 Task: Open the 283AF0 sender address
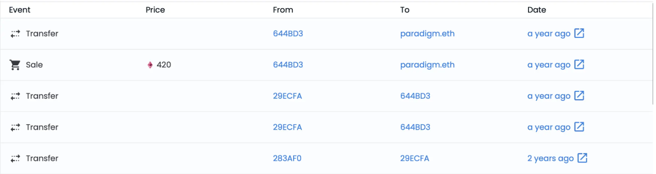coord(287,158)
